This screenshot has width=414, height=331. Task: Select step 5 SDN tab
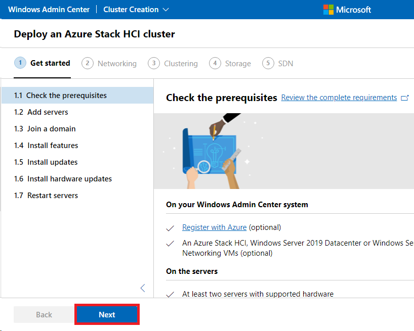click(277, 64)
